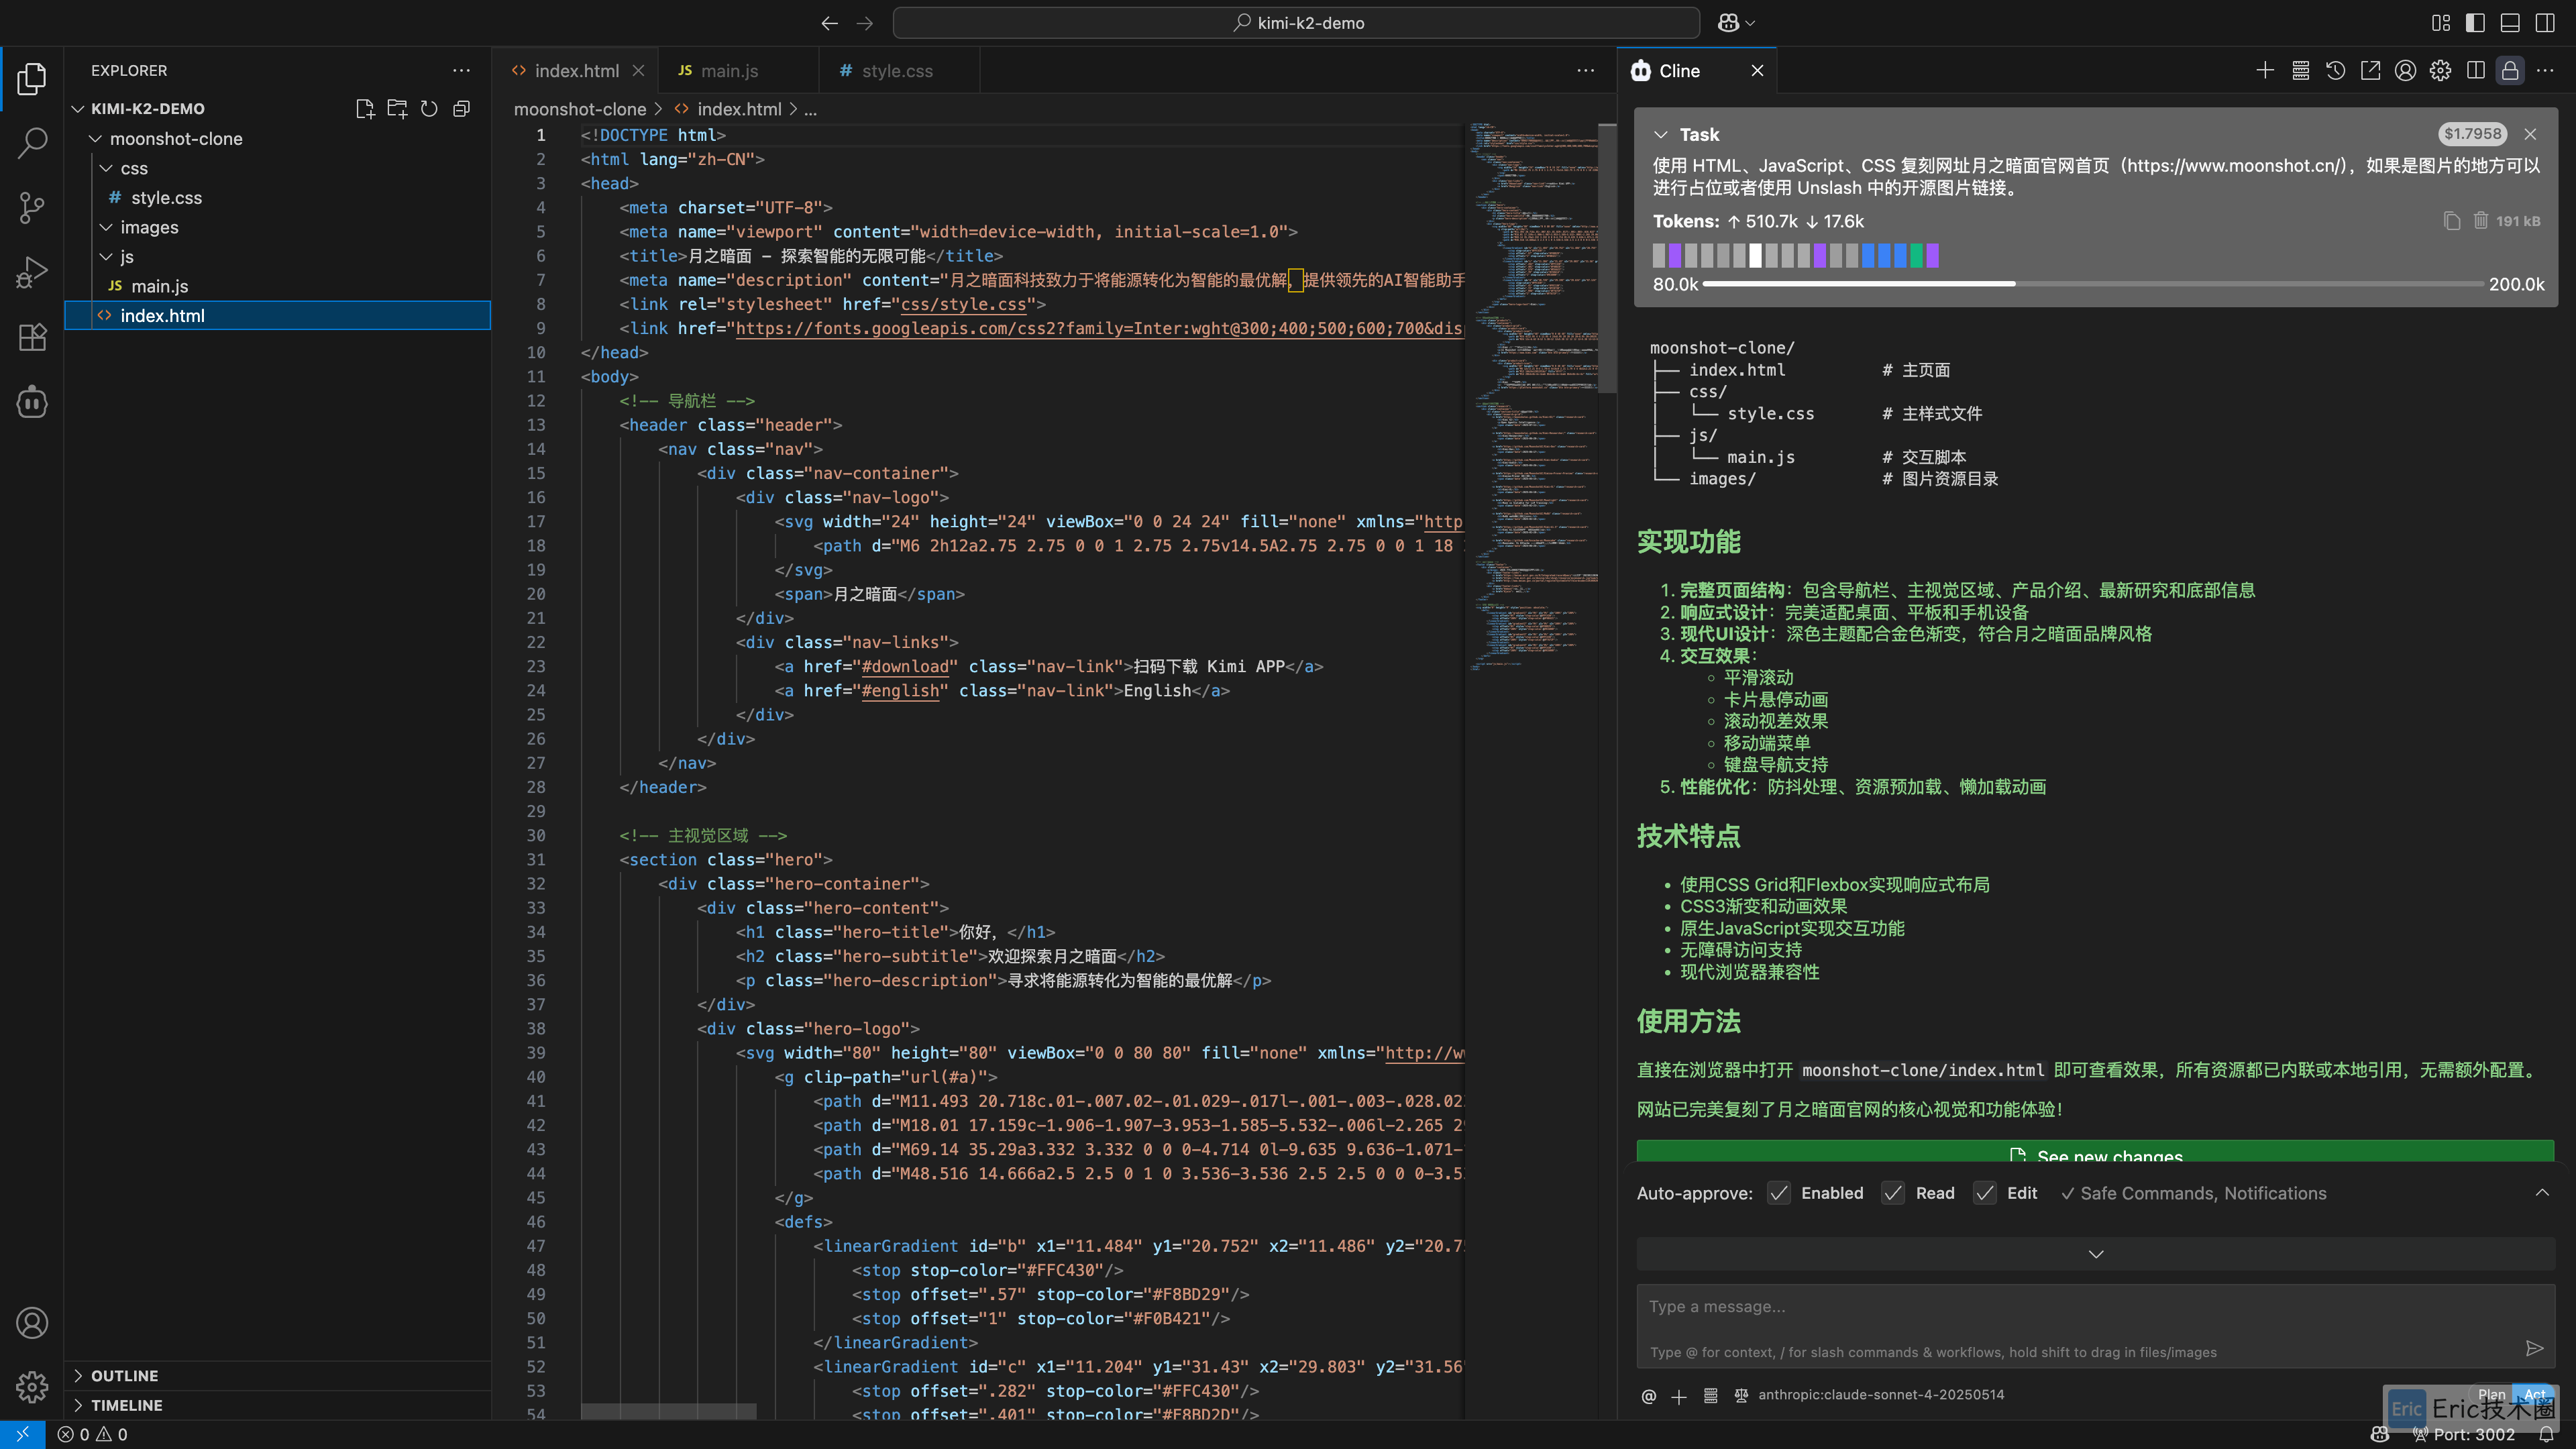Collapse the images folder

(x=106, y=227)
